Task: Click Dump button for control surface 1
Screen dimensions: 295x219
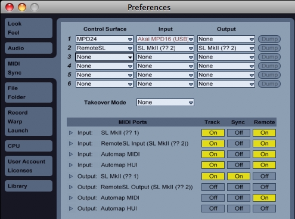Action: (269, 39)
